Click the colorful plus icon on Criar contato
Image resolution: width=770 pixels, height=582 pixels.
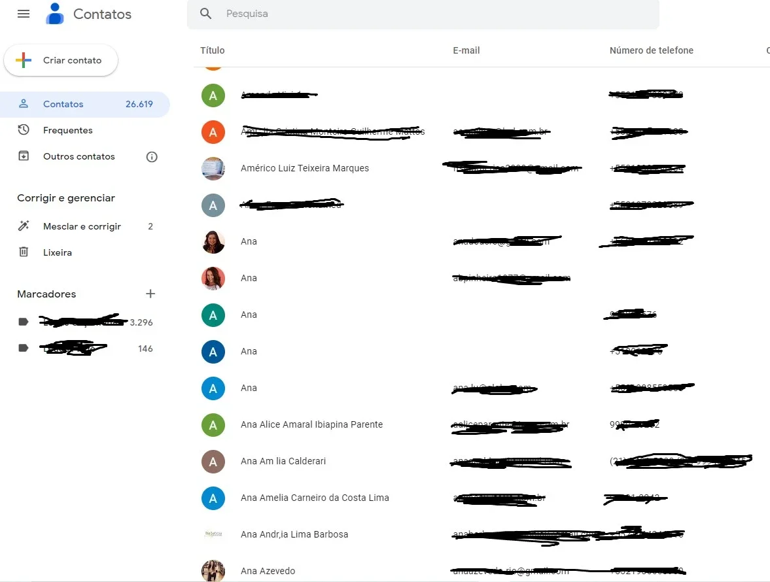point(23,60)
